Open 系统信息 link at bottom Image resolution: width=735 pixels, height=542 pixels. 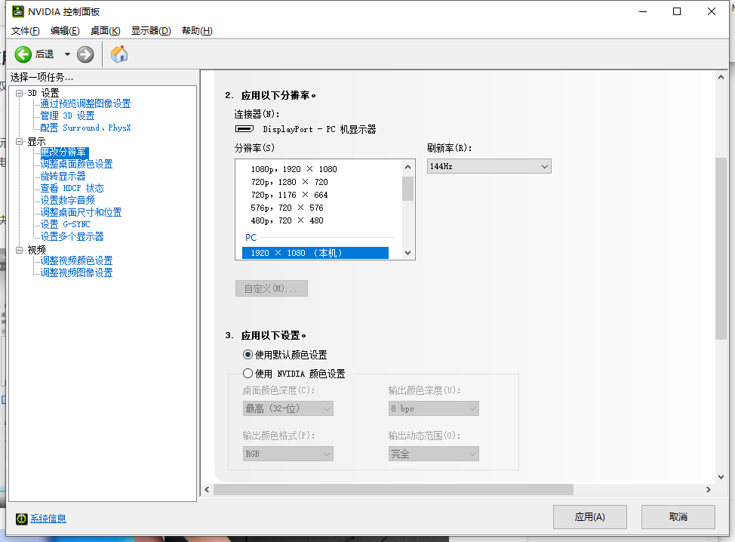[50, 519]
